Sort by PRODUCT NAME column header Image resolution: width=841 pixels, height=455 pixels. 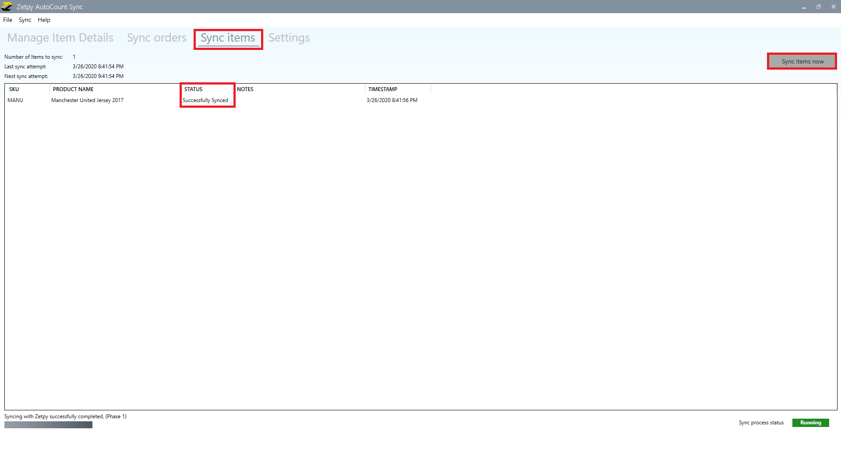tap(115, 89)
